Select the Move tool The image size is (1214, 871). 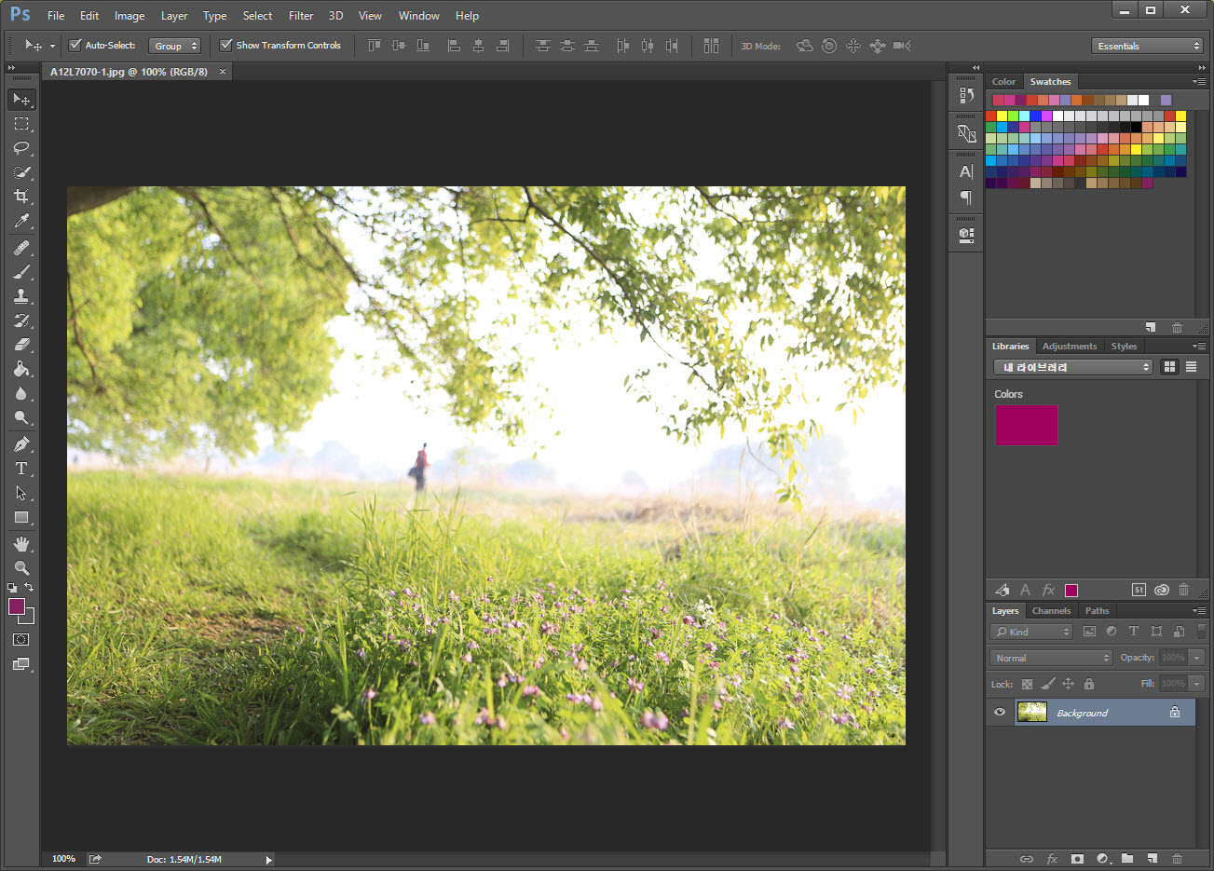coord(21,99)
